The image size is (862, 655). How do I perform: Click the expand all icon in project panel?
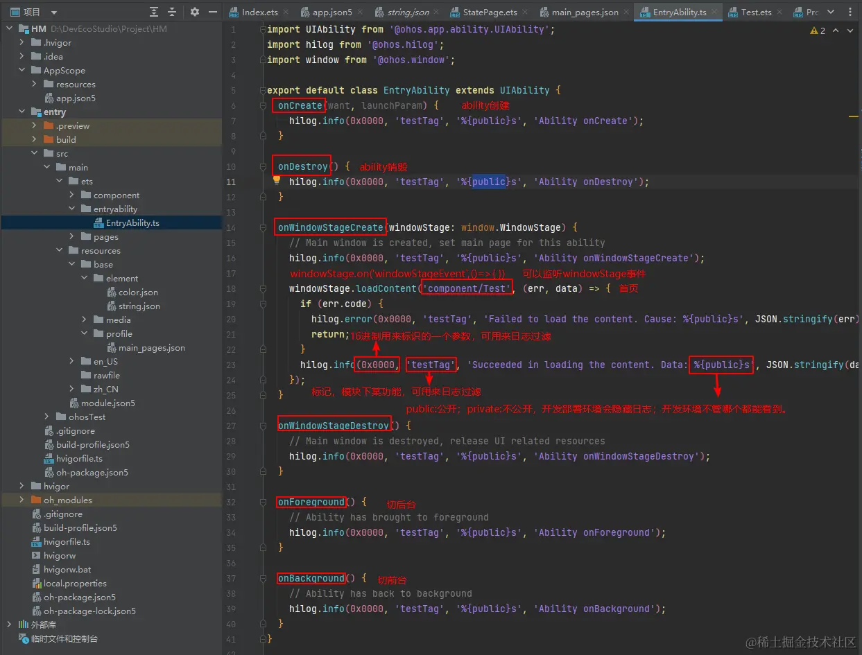tap(154, 12)
